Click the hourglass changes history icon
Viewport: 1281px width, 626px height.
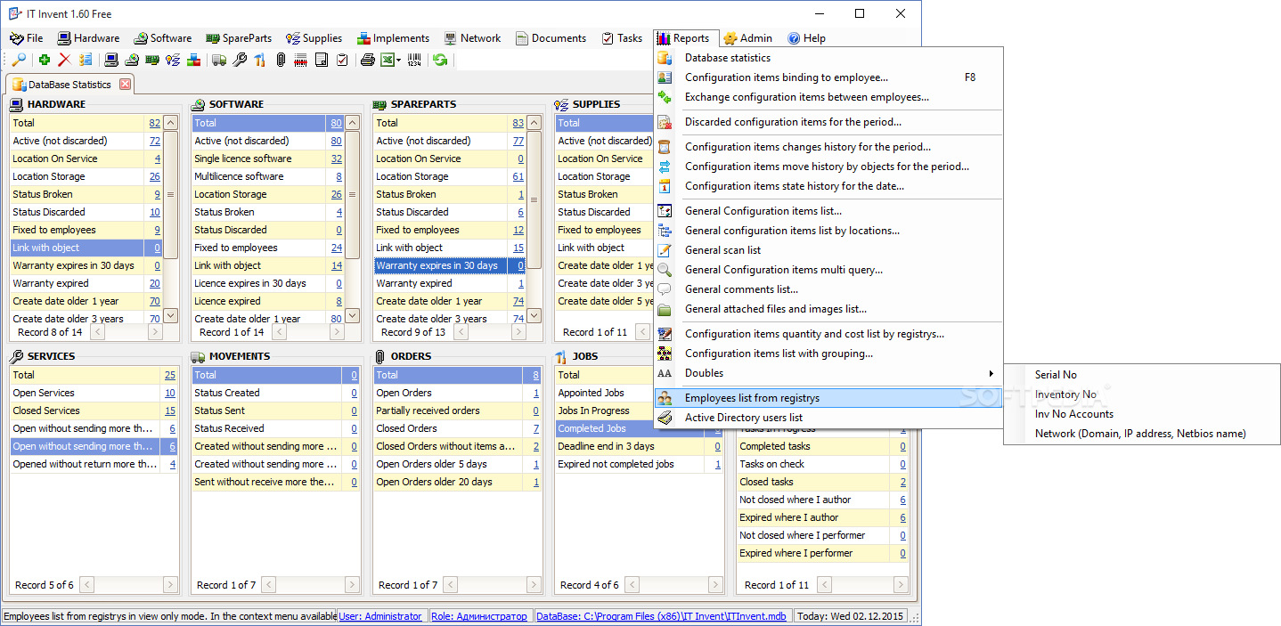coord(665,147)
